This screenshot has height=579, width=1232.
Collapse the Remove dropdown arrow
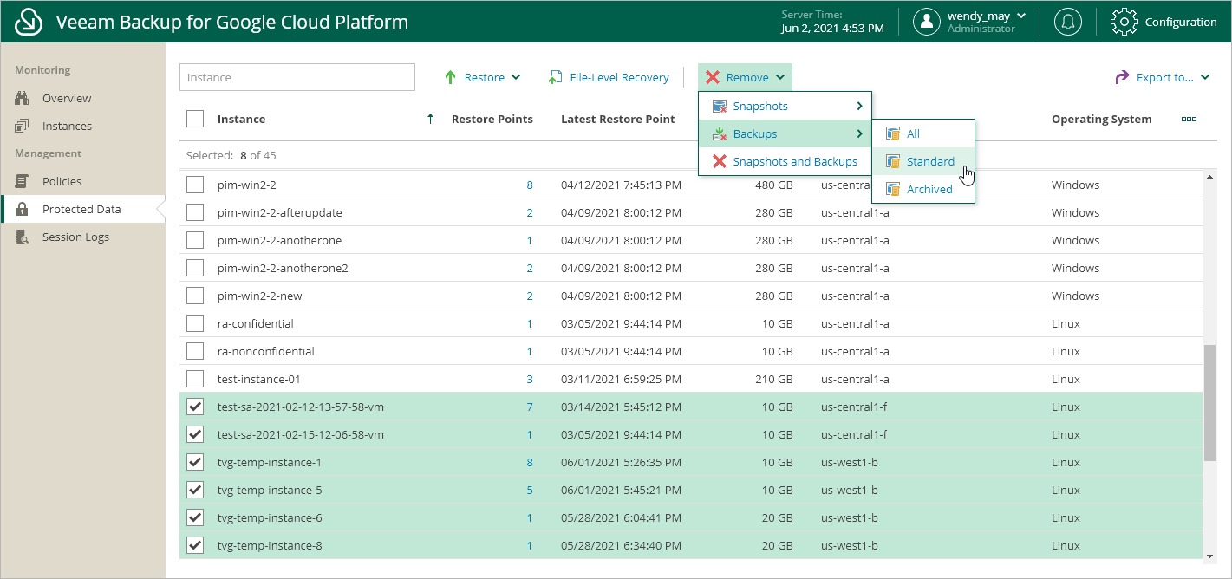click(780, 77)
